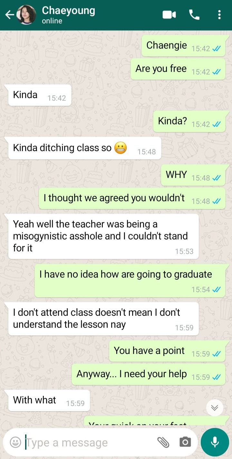This screenshot has width=232, height=459.
Task: Select the 'You have a point' message
Action: [x=167, y=351]
